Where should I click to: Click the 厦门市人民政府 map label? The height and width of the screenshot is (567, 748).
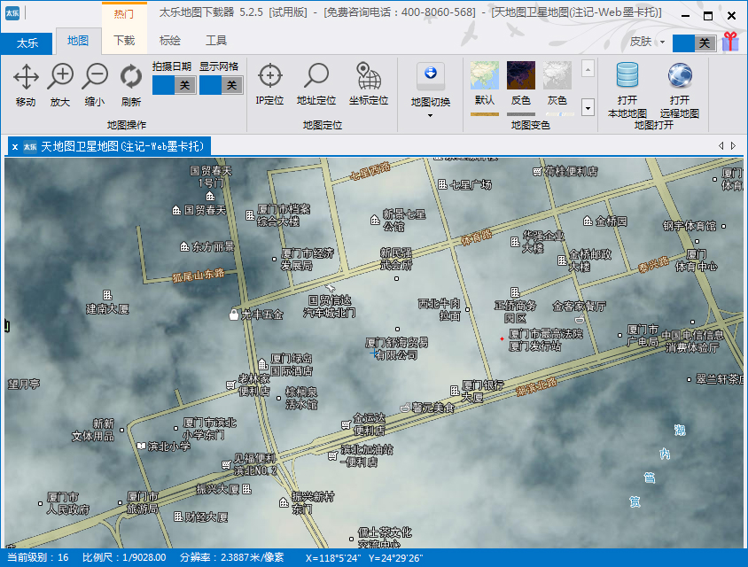[x=67, y=503]
